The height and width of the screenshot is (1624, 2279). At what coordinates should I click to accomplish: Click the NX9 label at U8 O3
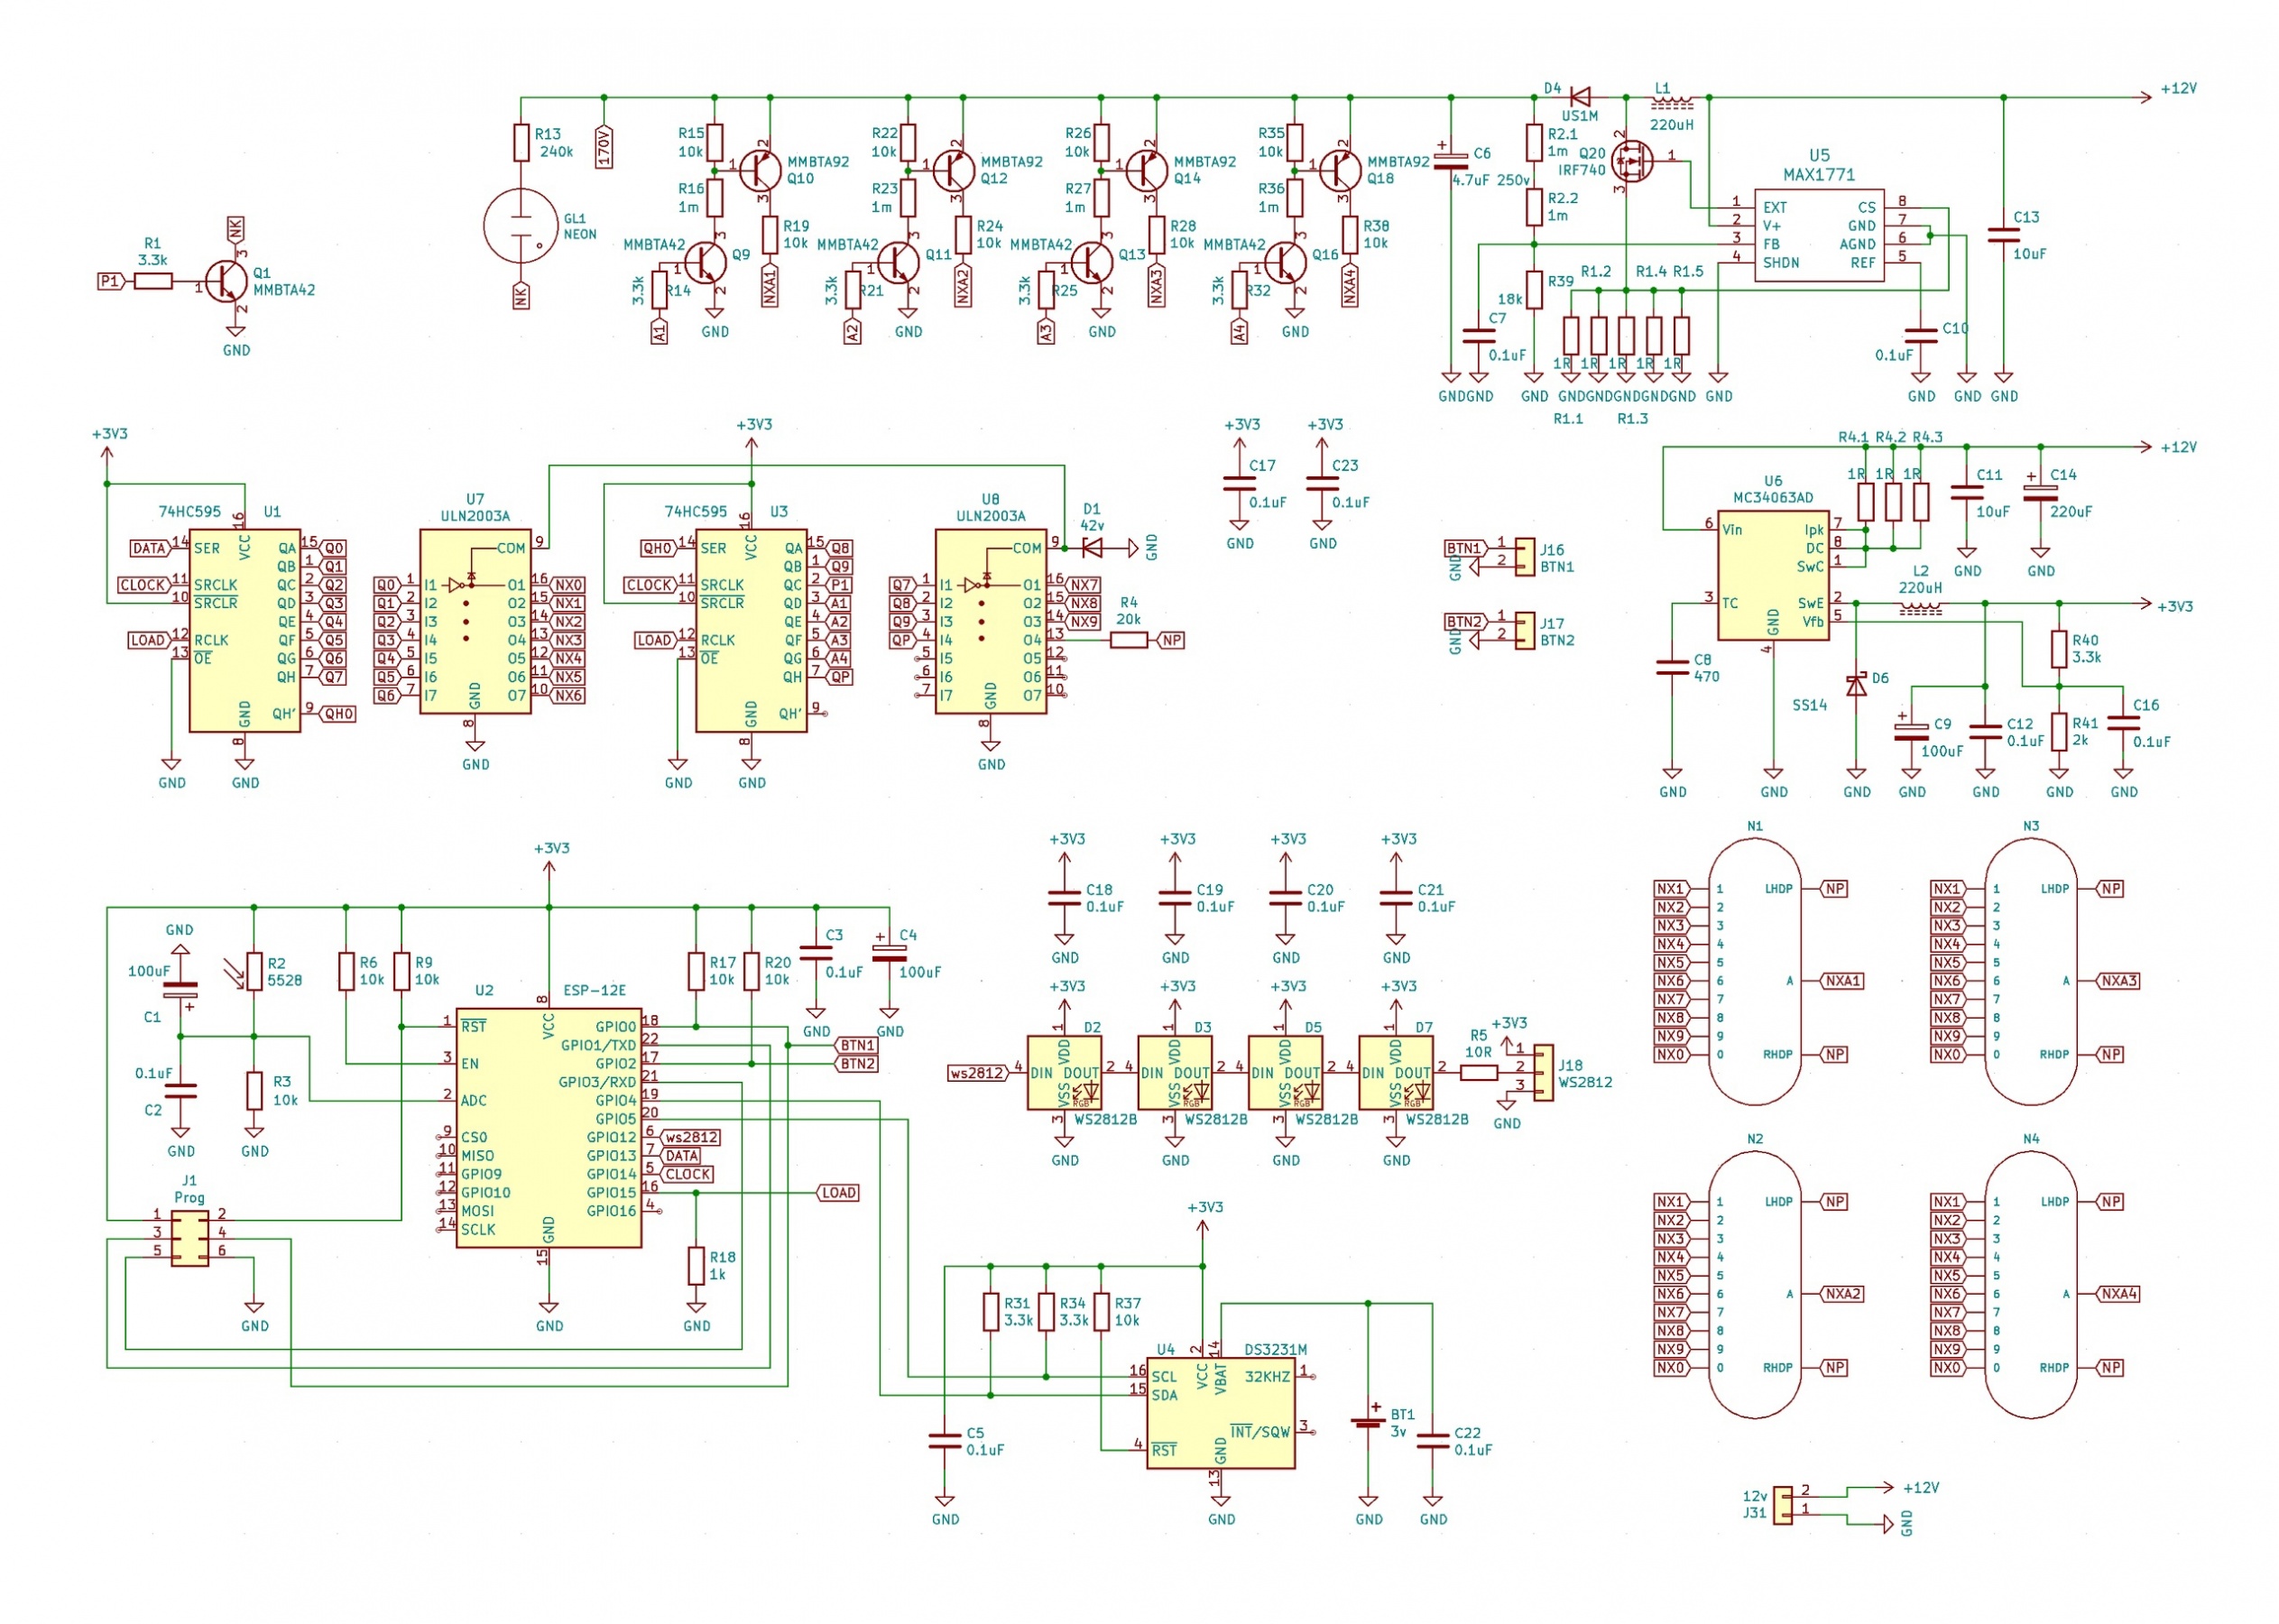pos(1084,621)
